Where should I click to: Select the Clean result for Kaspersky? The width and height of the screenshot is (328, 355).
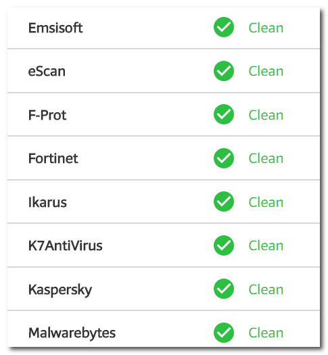[266, 289]
